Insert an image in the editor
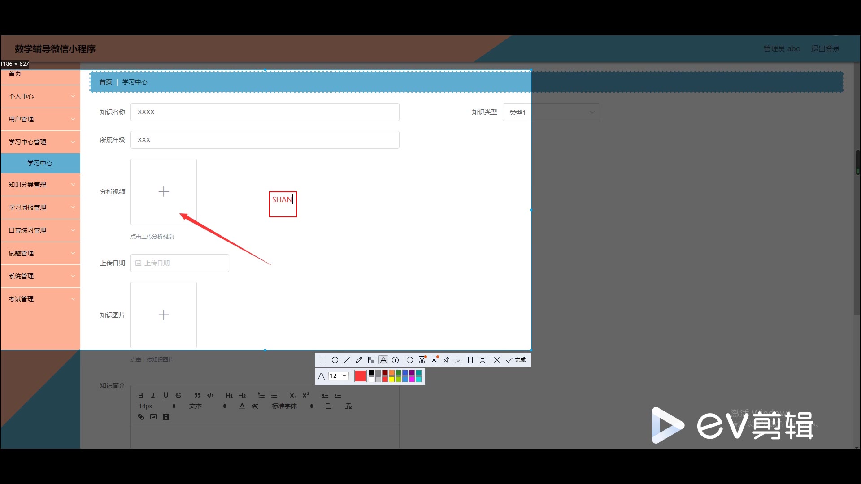This screenshot has height=484, width=861. [x=153, y=417]
